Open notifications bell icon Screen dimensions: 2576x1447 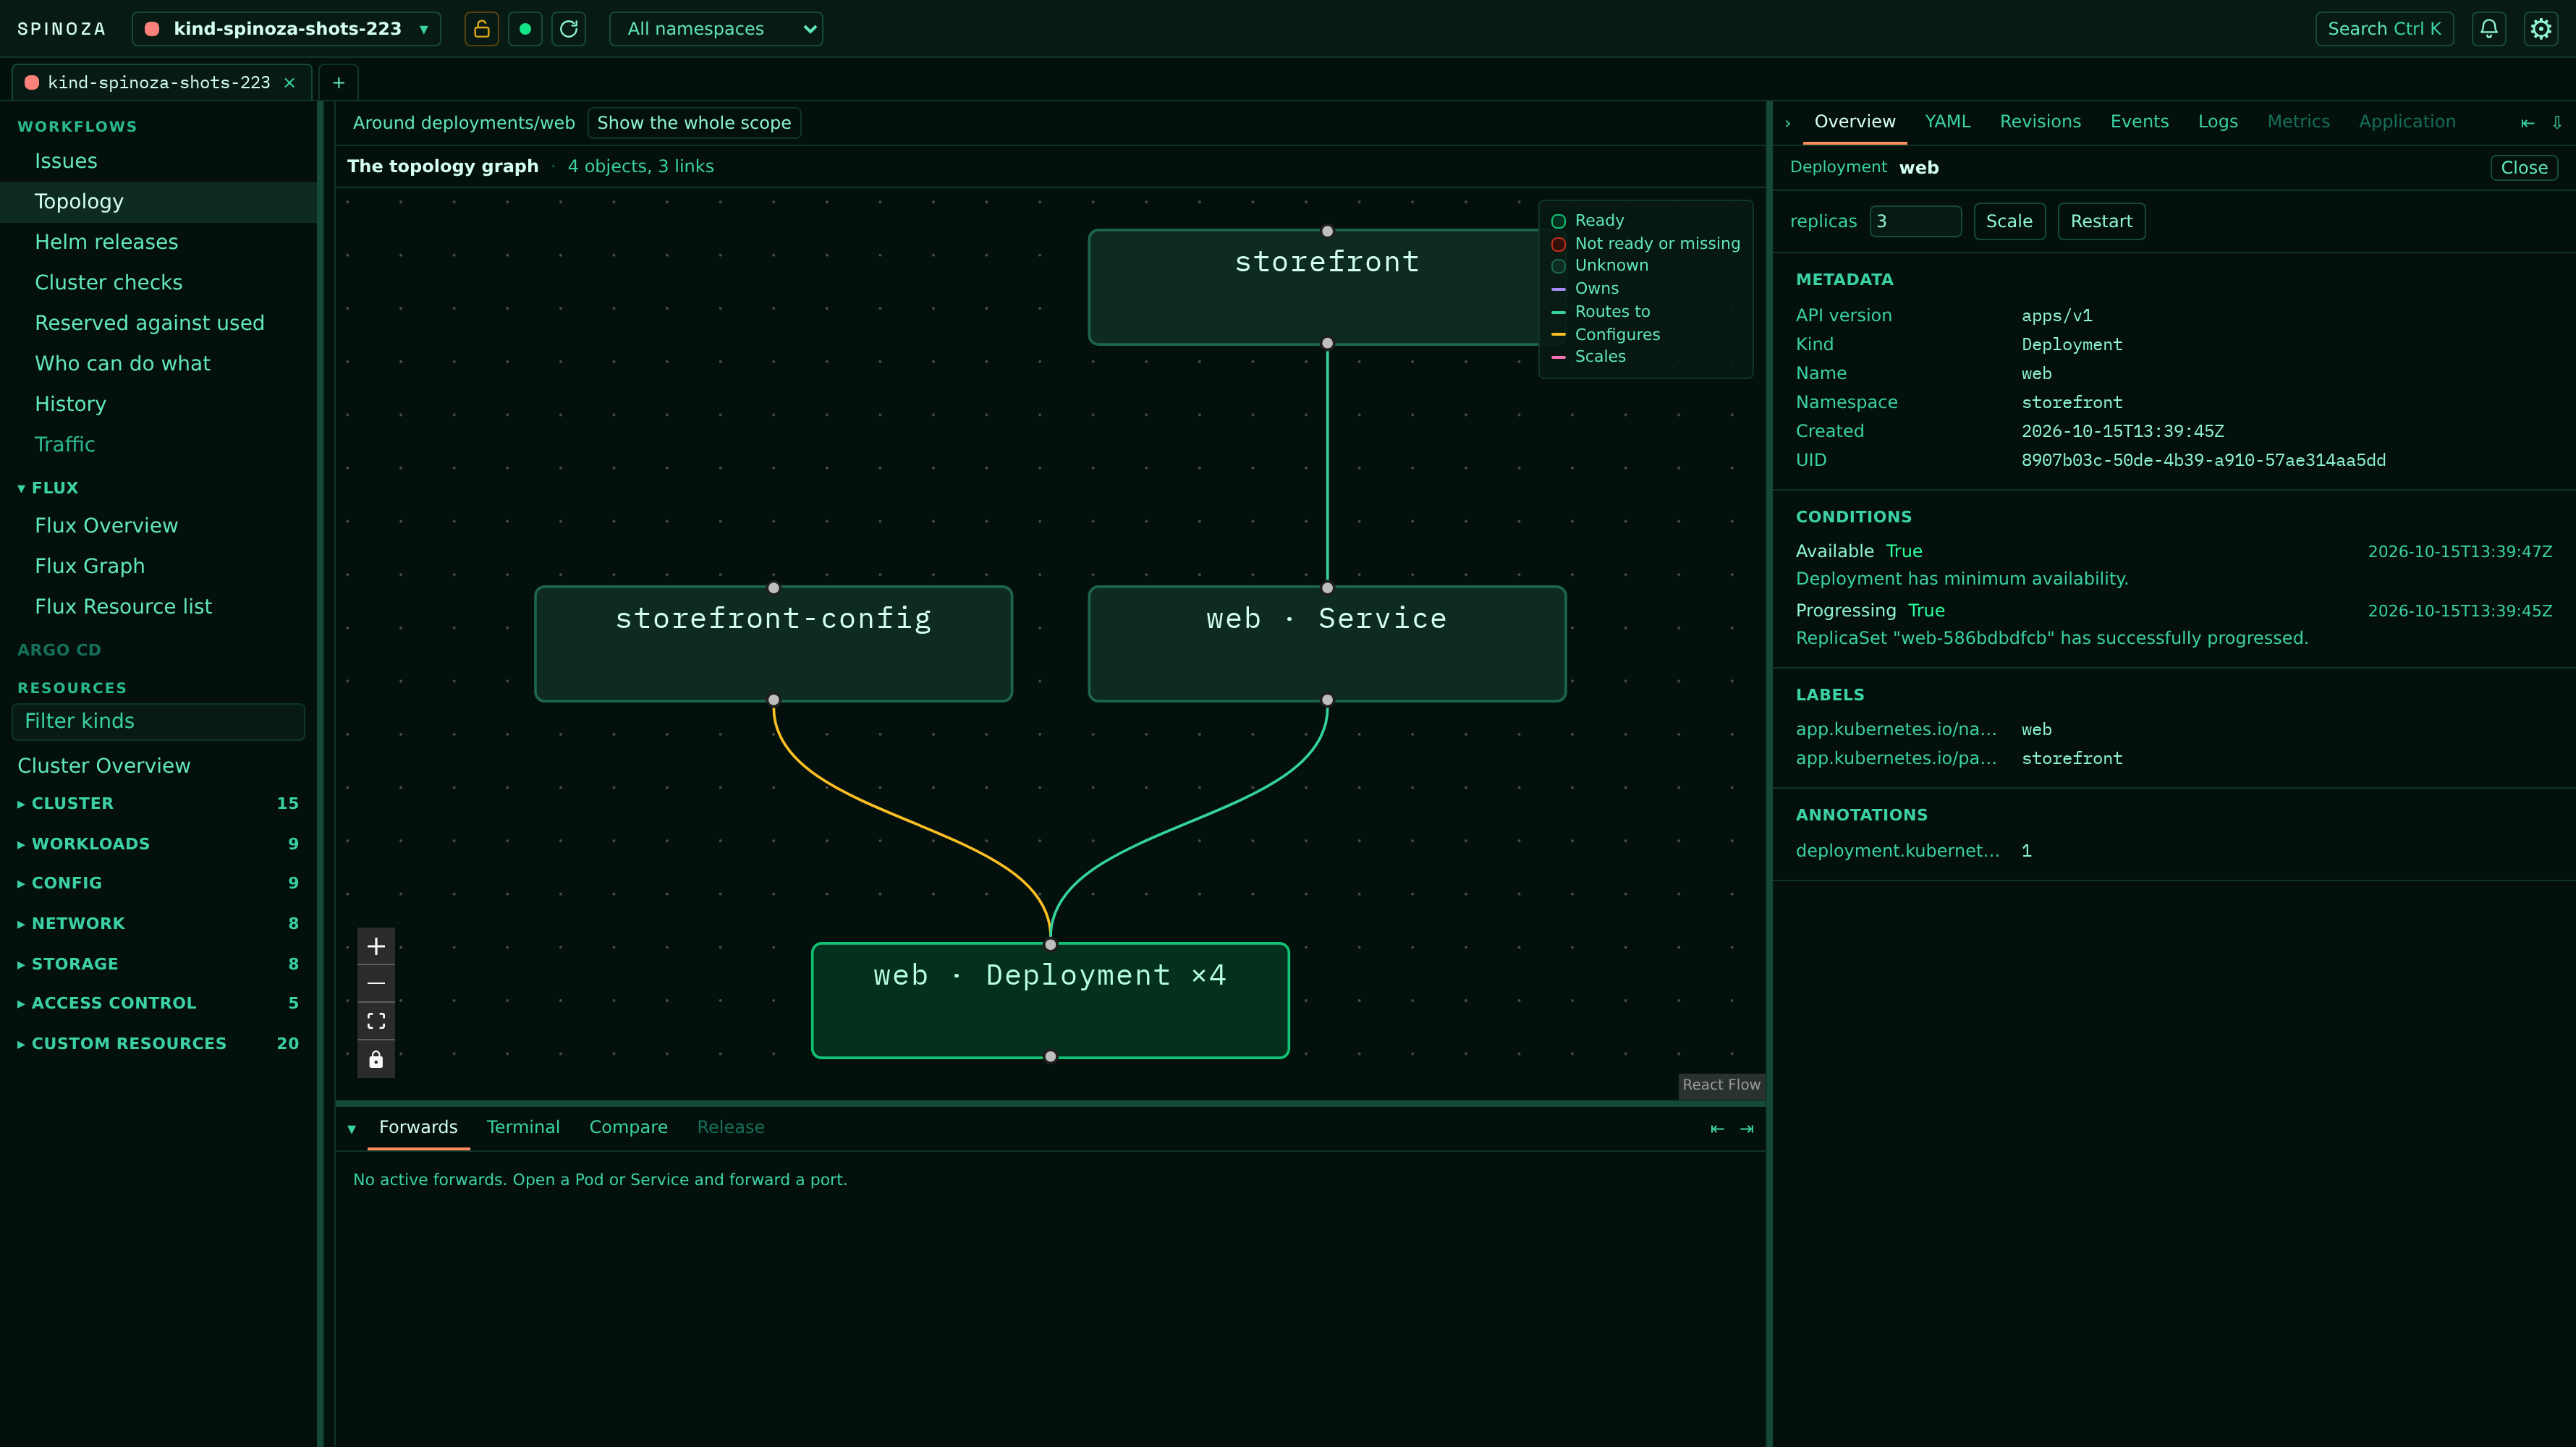tap(2489, 29)
